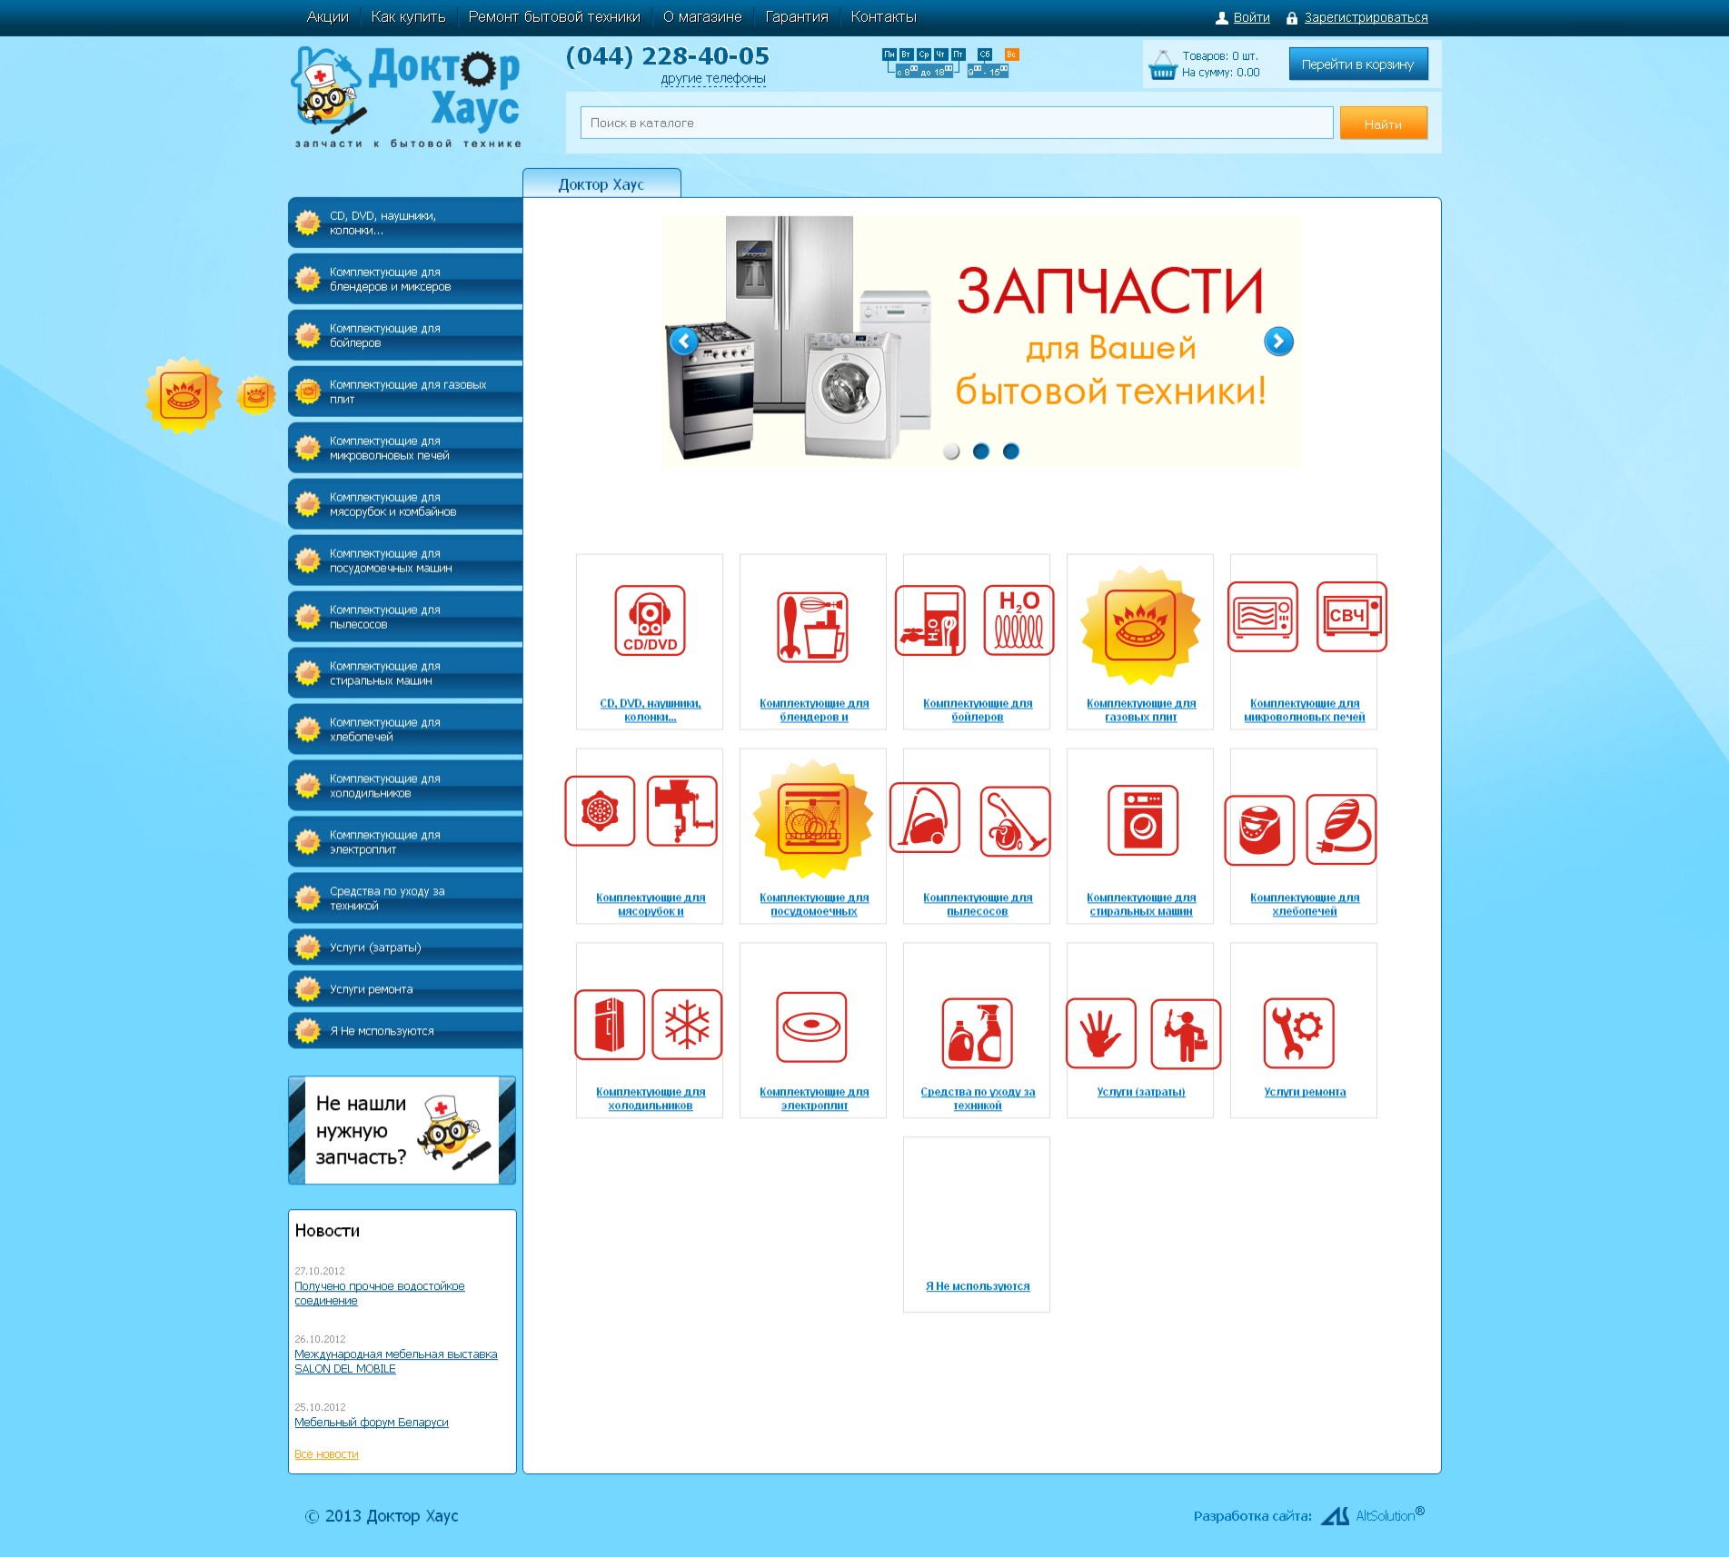
Task: Focus the catalog search input field
Action: tap(956, 124)
